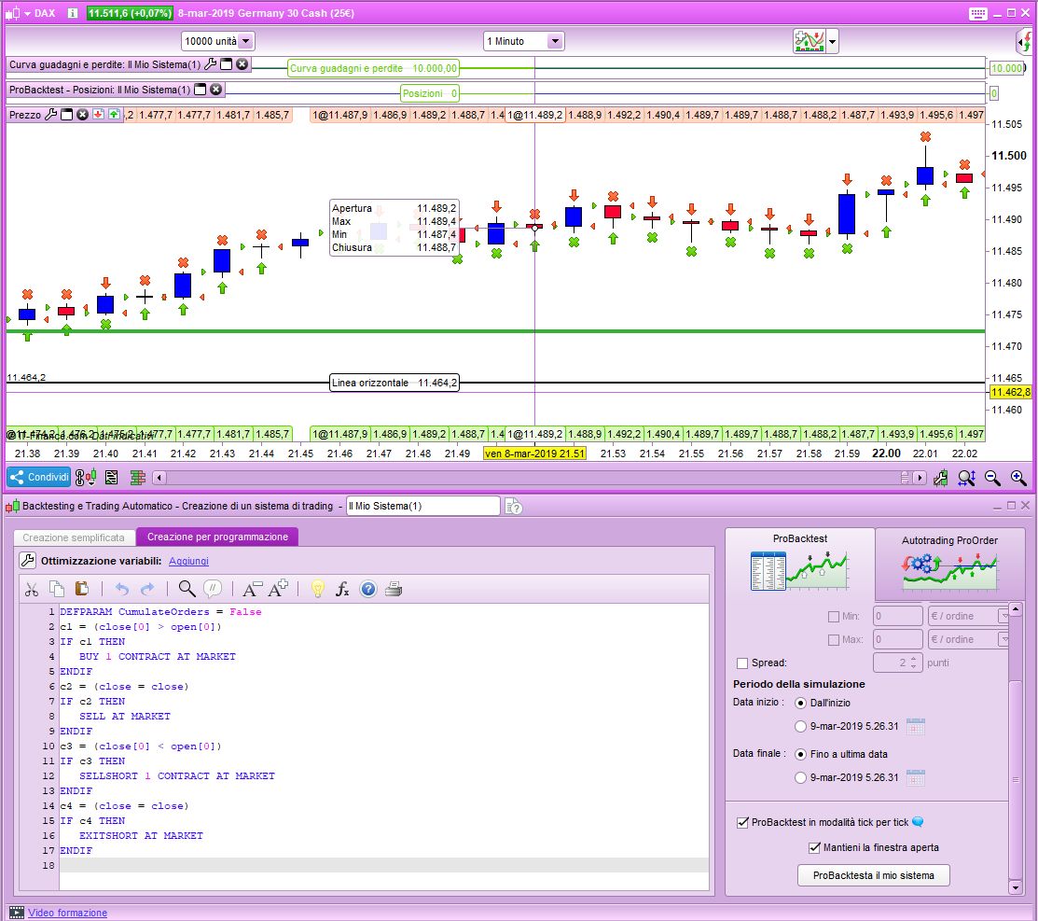Screen dimensions: 1038x921
Task: Click the paste clipboard icon
Action: (81, 589)
